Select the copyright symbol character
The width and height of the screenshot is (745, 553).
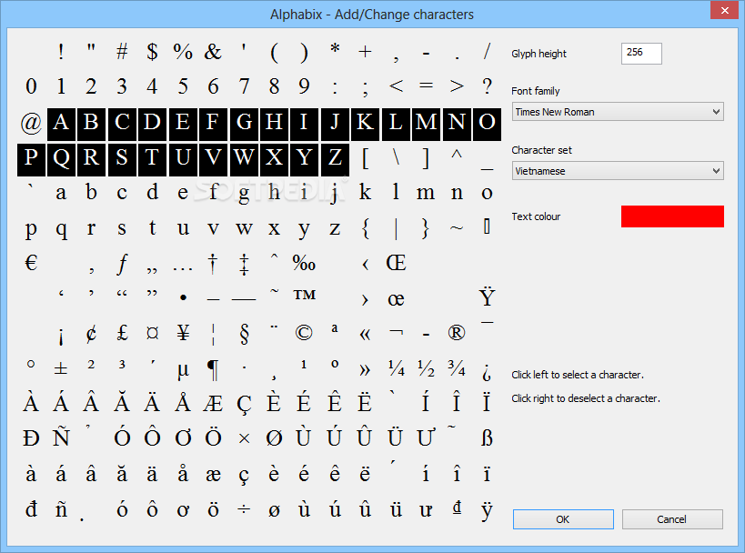pos(304,333)
